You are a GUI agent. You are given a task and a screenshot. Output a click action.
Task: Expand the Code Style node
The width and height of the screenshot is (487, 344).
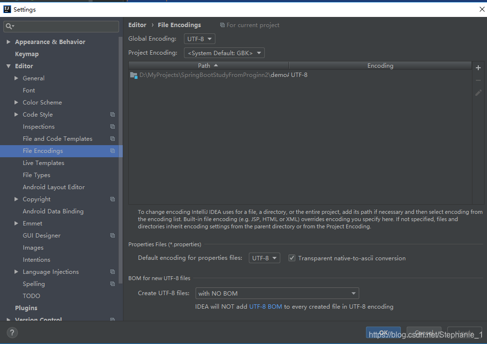pyautogui.click(x=16, y=115)
